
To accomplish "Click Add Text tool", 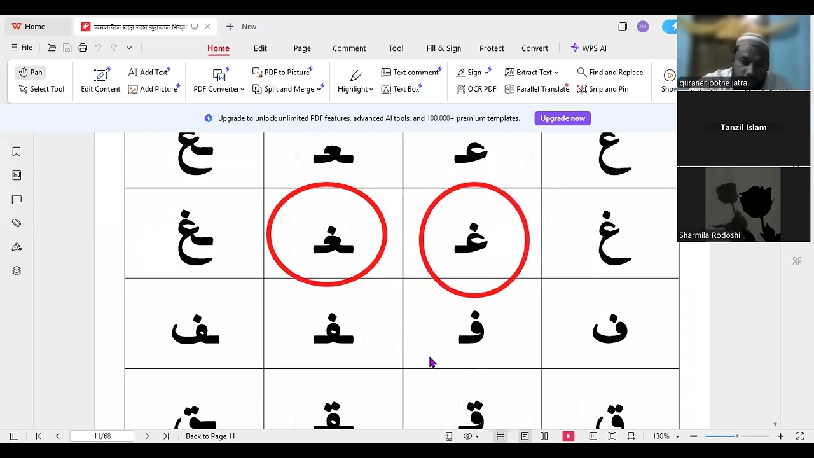I will click(x=150, y=72).
